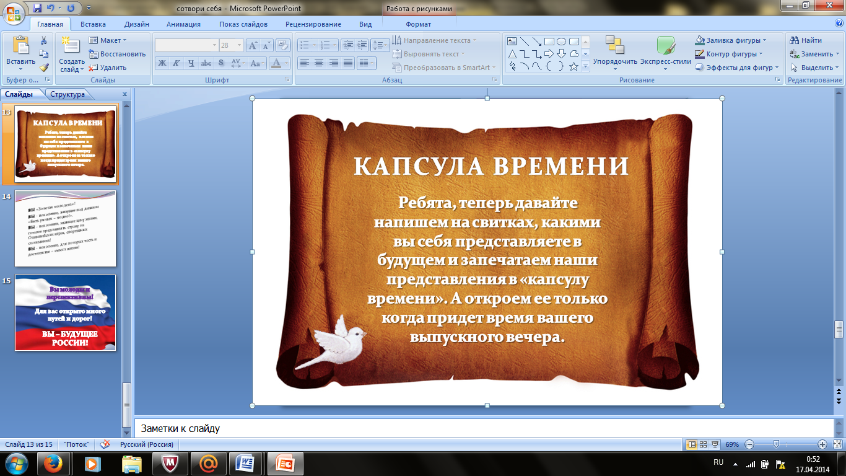846x476 pixels.
Task: Open PowerPoint Help question mark icon
Action: point(839,24)
